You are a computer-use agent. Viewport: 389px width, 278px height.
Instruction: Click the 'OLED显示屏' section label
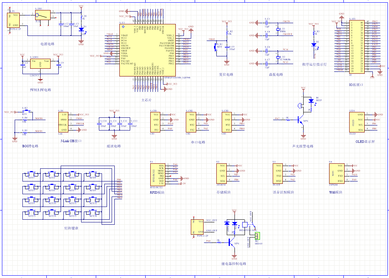(x=365, y=142)
